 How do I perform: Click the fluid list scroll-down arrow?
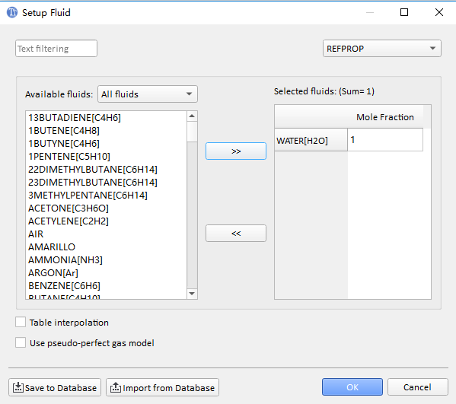click(192, 294)
